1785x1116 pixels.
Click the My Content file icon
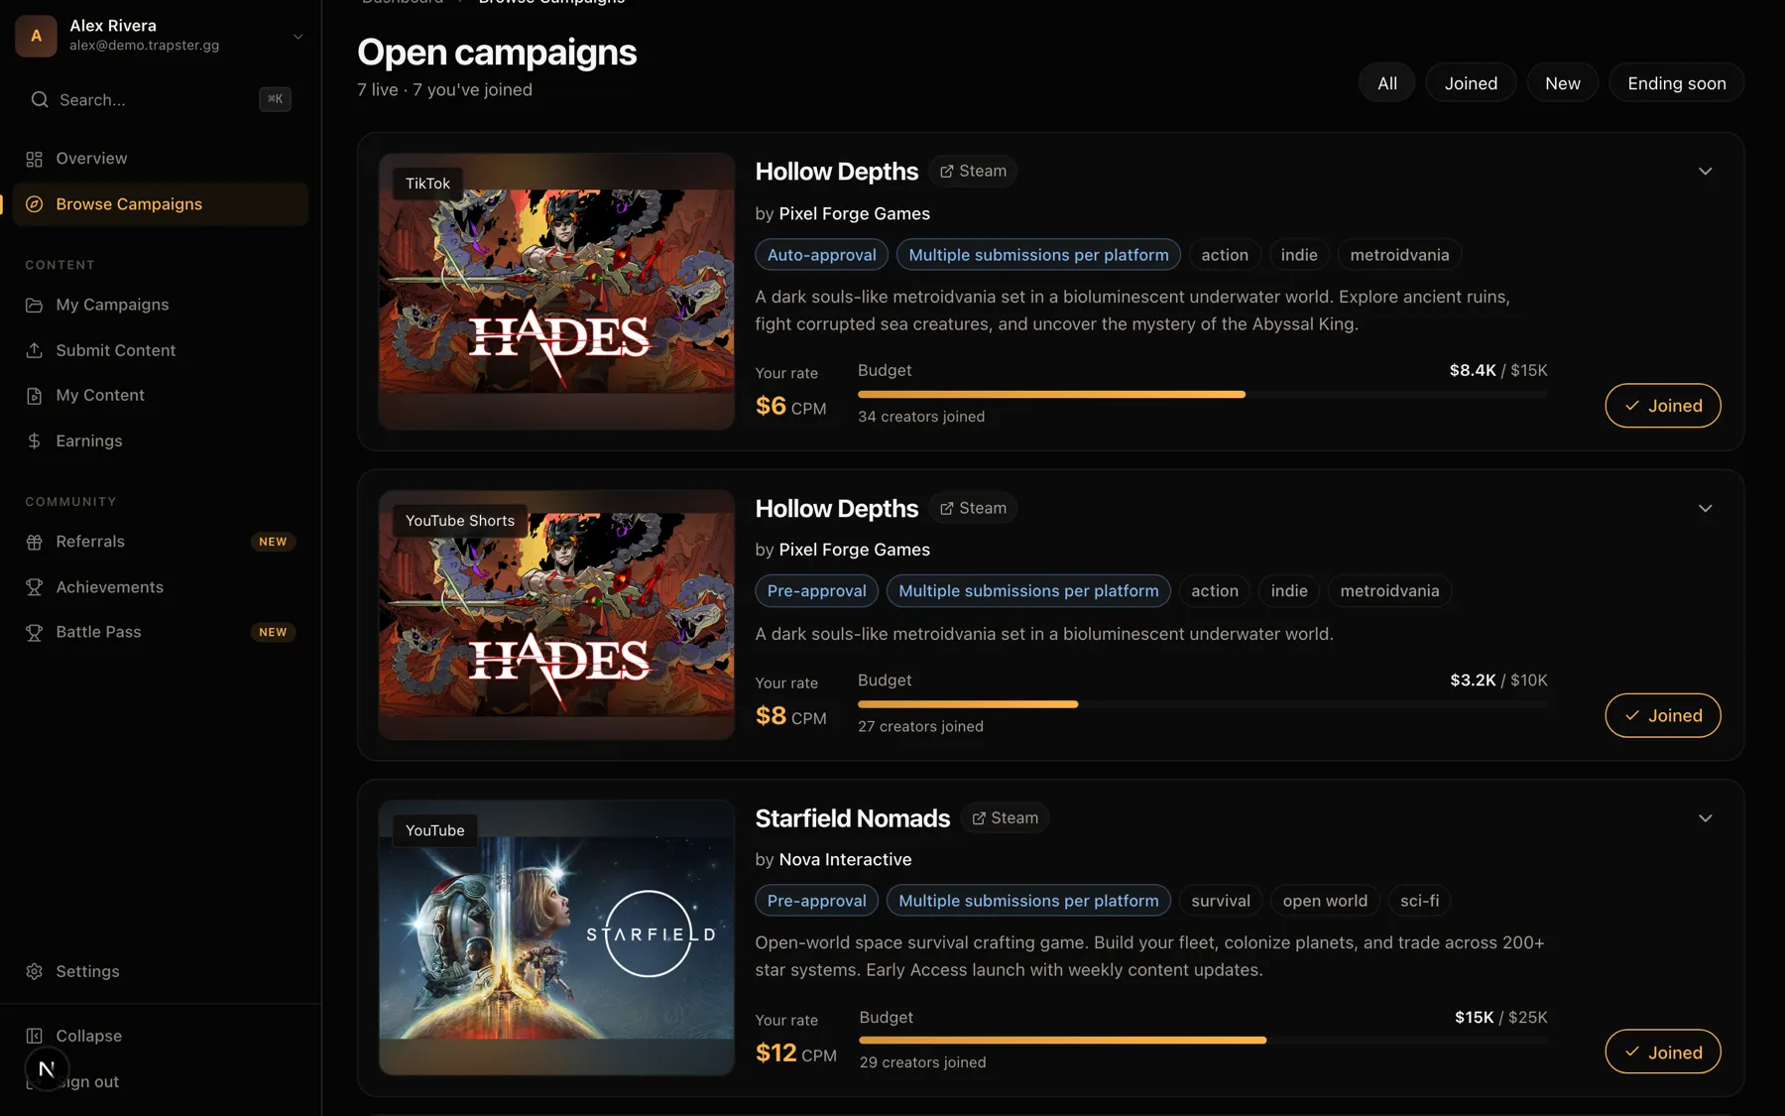pyautogui.click(x=35, y=396)
